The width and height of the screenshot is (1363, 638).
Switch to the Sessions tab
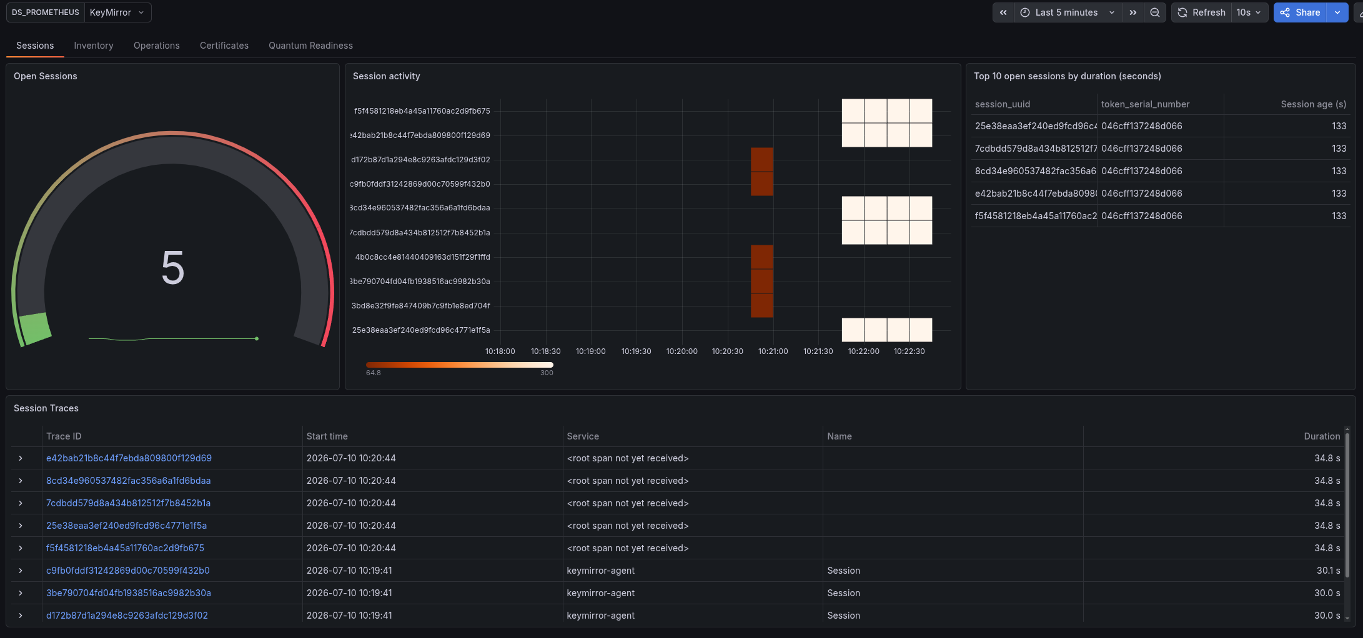click(35, 46)
